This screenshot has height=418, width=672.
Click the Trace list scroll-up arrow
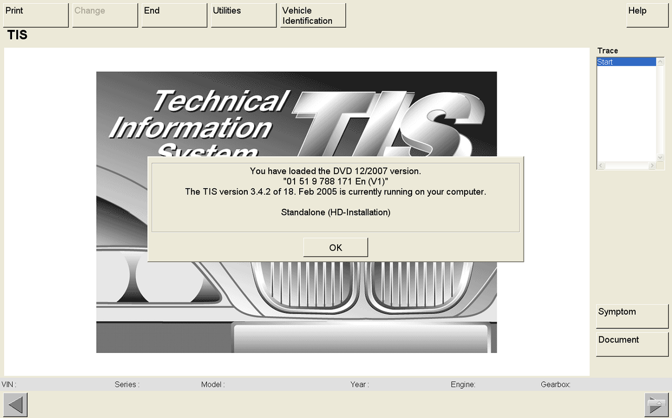click(x=660, y=61)
